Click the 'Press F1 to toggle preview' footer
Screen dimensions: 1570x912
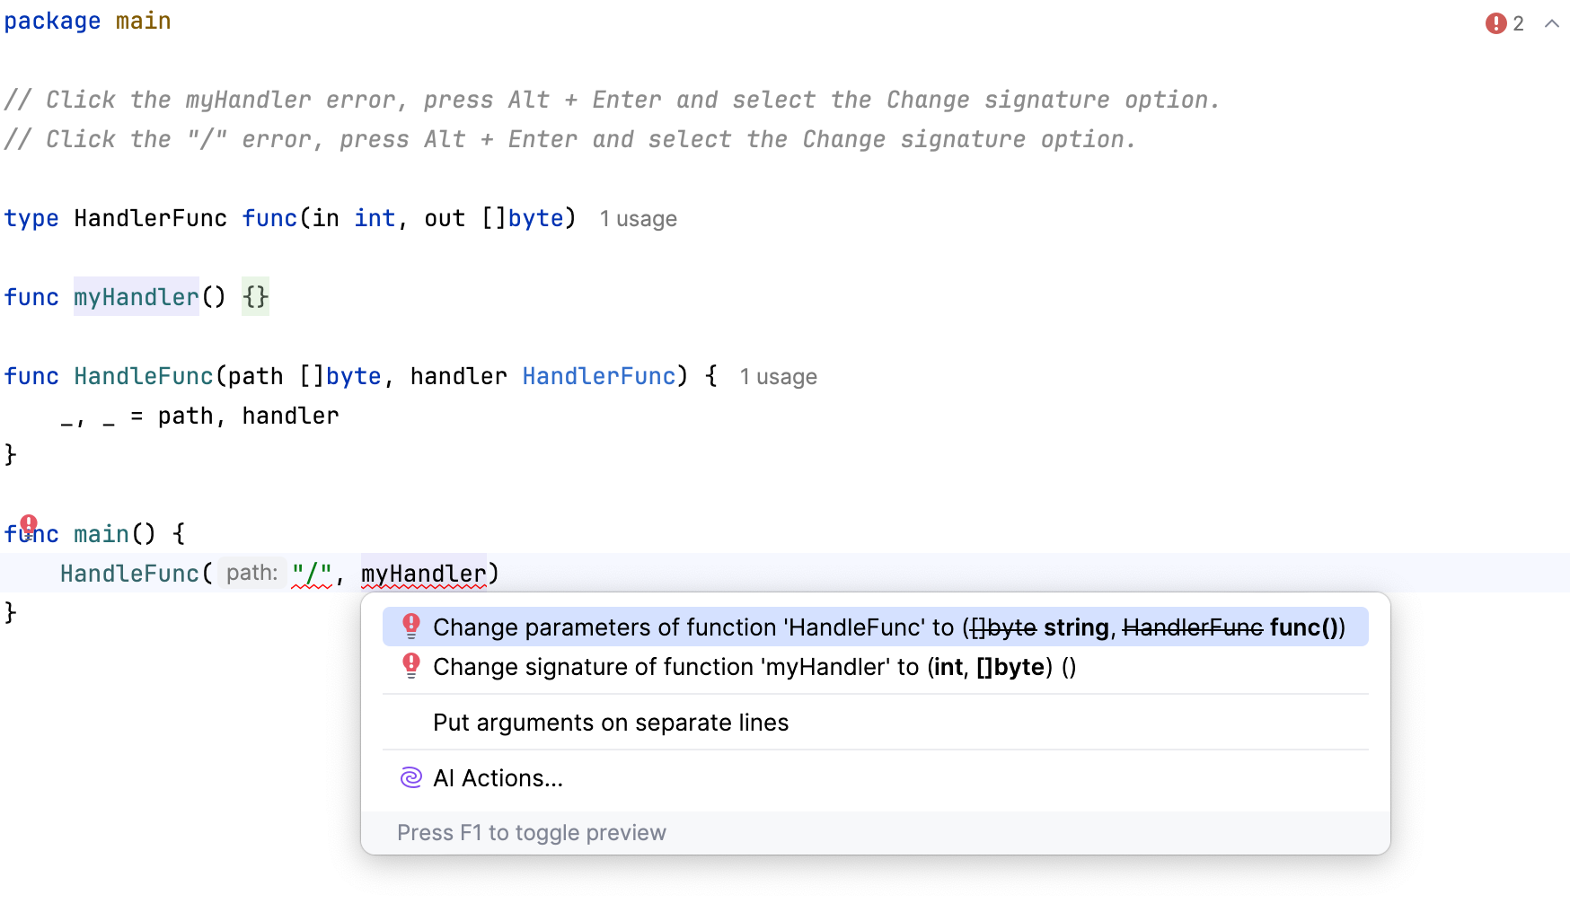point(531,832)
